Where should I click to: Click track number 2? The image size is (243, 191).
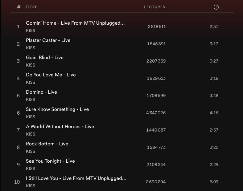(x=18, y=44)
